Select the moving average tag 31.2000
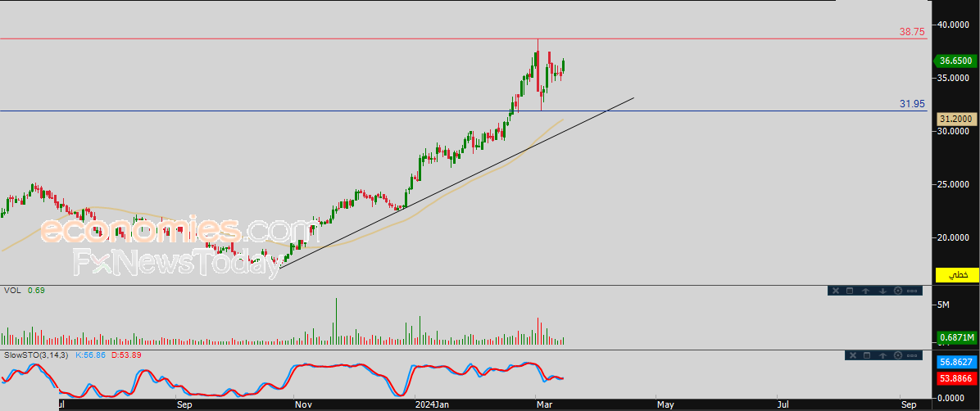The image size is (980, 411). [955, 119]
